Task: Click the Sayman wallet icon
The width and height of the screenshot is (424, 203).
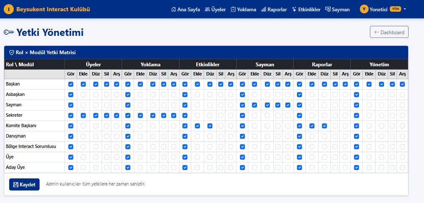Action: (328, 9)
